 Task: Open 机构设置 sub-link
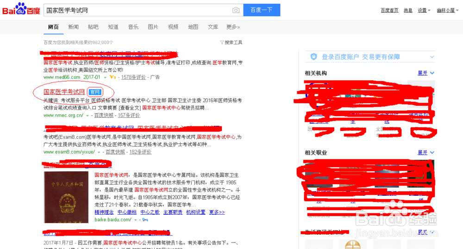click(x=196, y=212)
